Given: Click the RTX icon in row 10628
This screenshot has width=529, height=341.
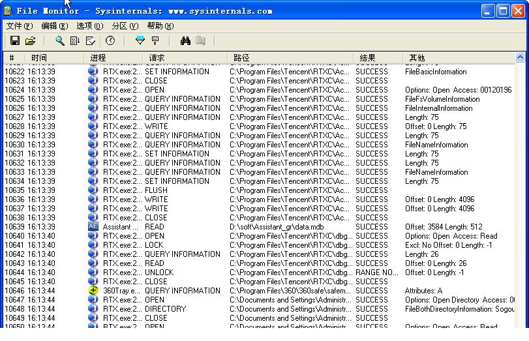Looking at the screenshot, I should [x=93, y=126].
